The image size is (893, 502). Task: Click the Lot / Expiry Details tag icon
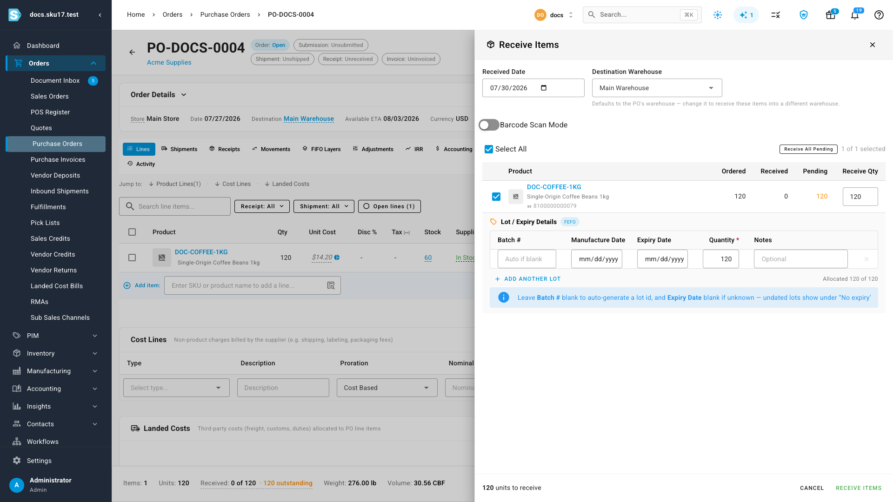pos(493,222)
